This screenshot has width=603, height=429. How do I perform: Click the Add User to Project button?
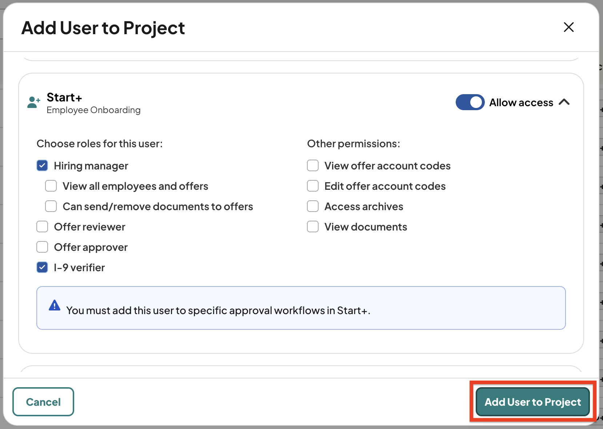[x=533, y=402]
